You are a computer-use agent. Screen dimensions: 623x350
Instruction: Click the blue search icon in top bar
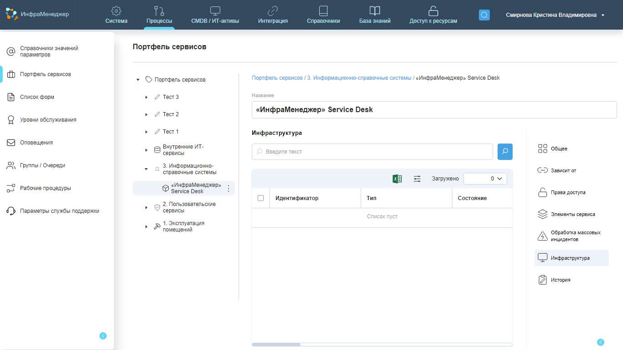click(484, 15)
